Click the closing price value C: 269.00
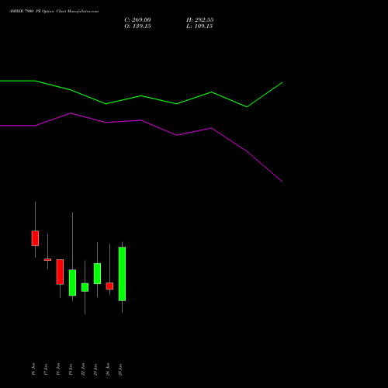 [x=137, y=19]
